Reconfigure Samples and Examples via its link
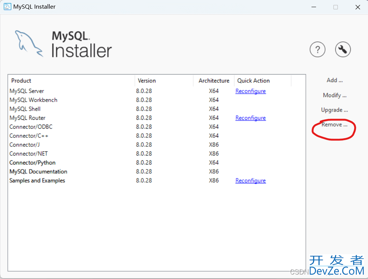 tap(250, 180)
